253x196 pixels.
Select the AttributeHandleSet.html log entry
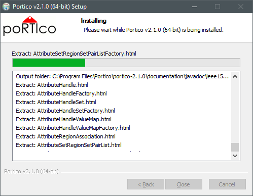pos(56,102)
